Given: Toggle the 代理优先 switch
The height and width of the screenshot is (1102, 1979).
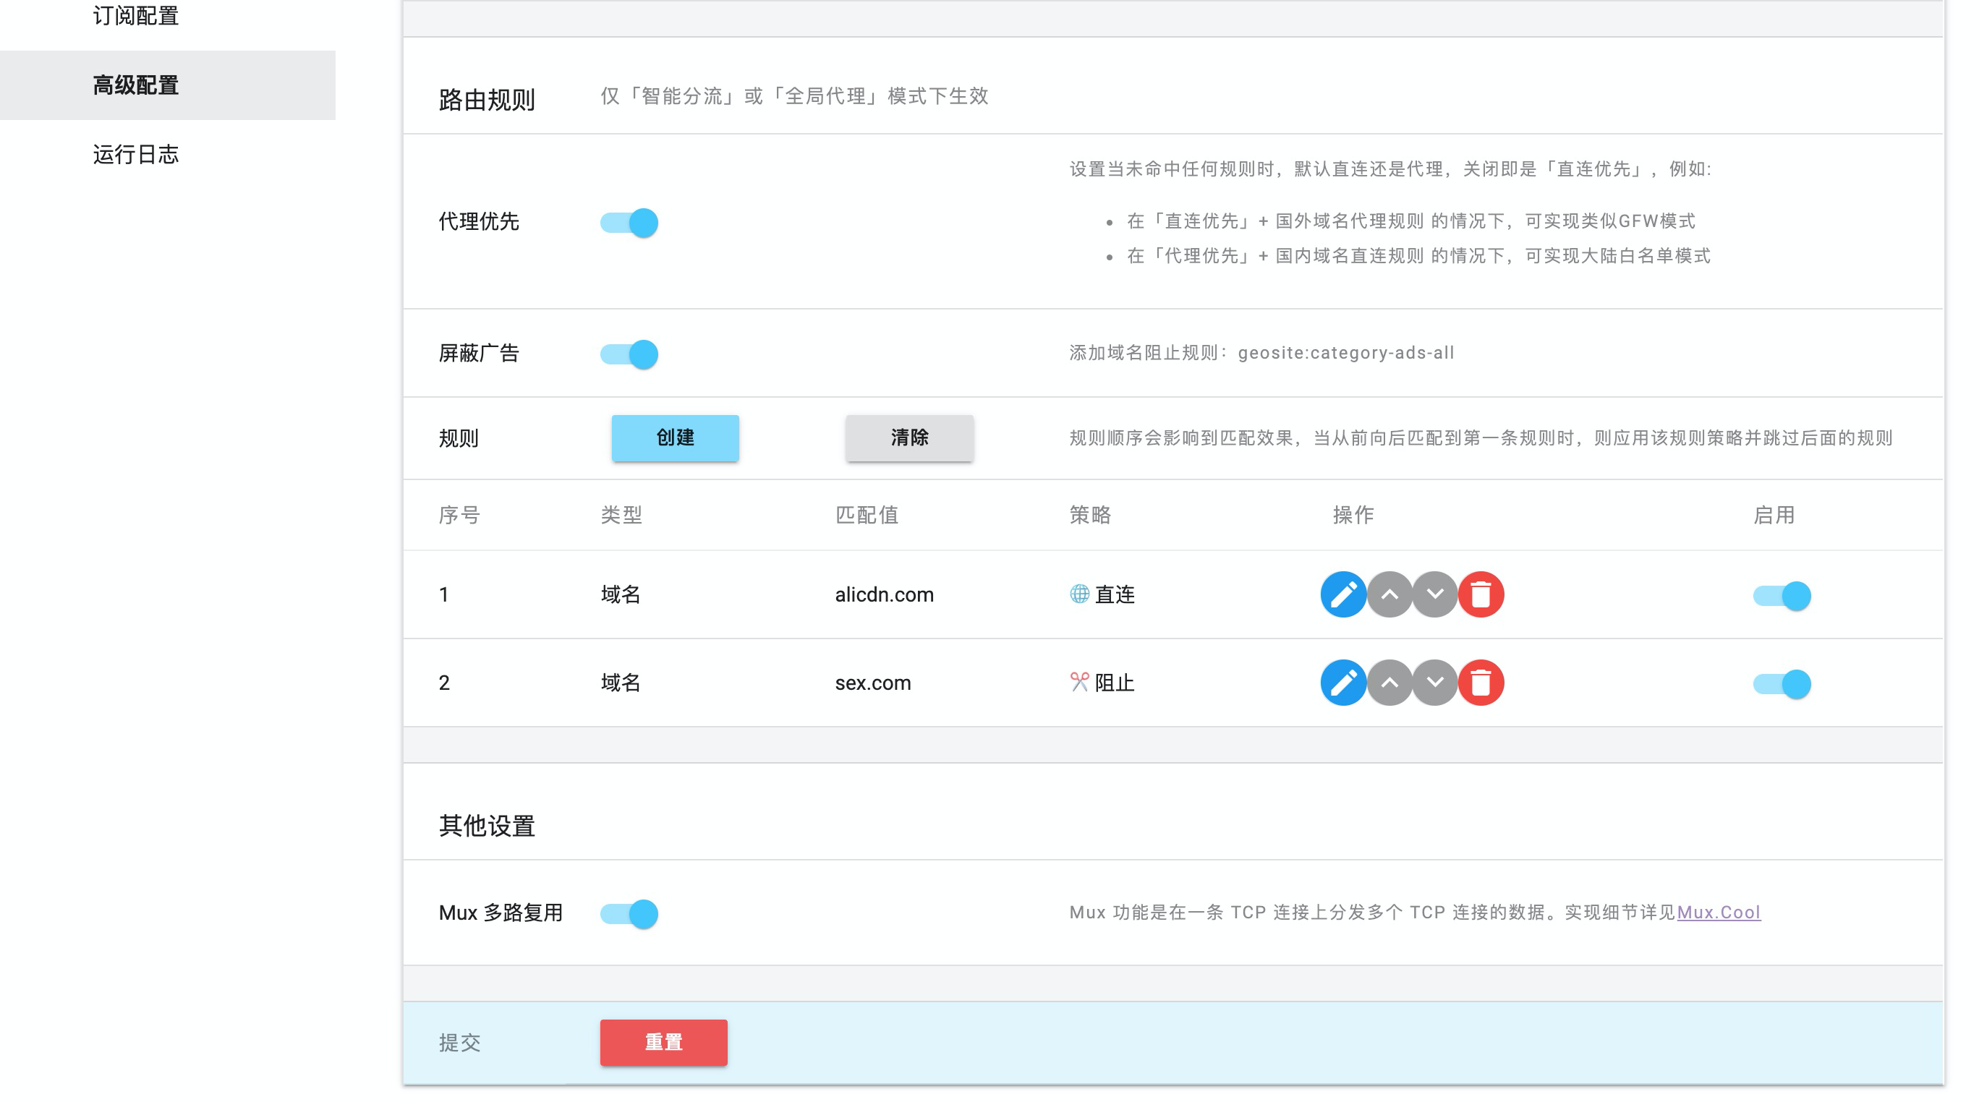Looking at the screenshot, I should (x=629, y=223).
